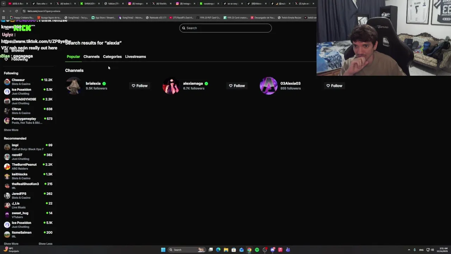Show more recommended channels

[x=11, y=244]
